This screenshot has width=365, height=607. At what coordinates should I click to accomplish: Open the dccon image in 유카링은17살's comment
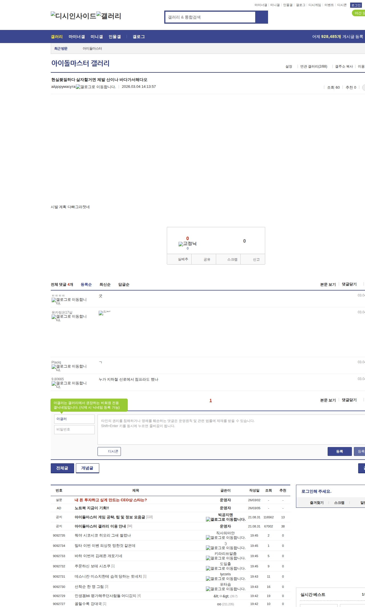tap(104, 313)
